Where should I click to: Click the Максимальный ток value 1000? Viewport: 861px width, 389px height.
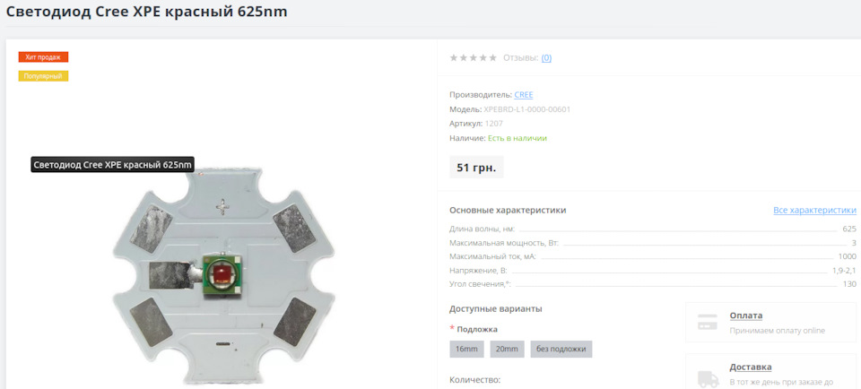point(847,256)
